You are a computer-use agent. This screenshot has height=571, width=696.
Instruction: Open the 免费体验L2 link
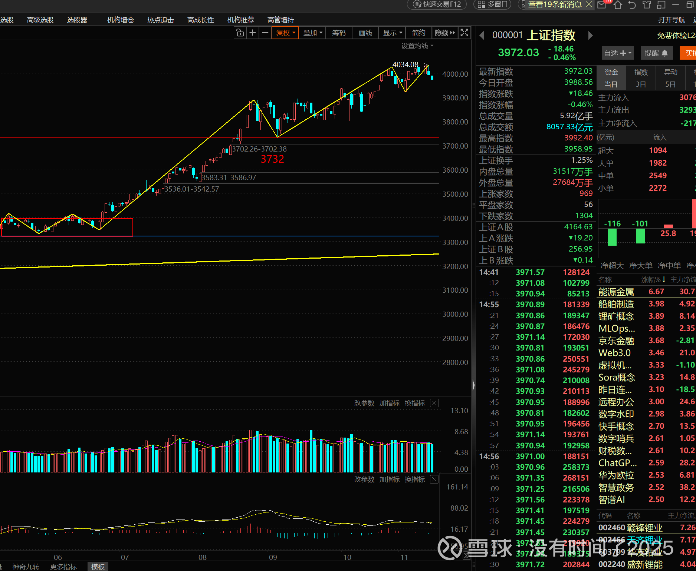(x=676, y=36)
